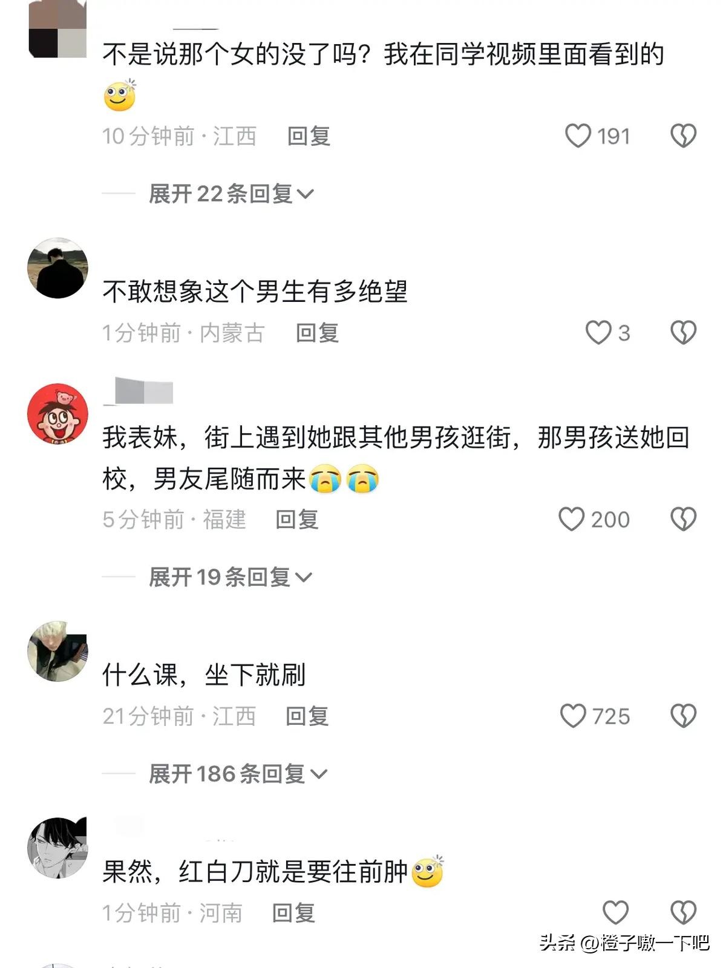
Task: Reply to the 5分钟前 福建 comment
Action: [x=296, y=520]
